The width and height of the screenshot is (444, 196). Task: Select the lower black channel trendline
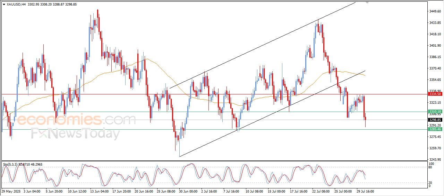click(272, 114)
